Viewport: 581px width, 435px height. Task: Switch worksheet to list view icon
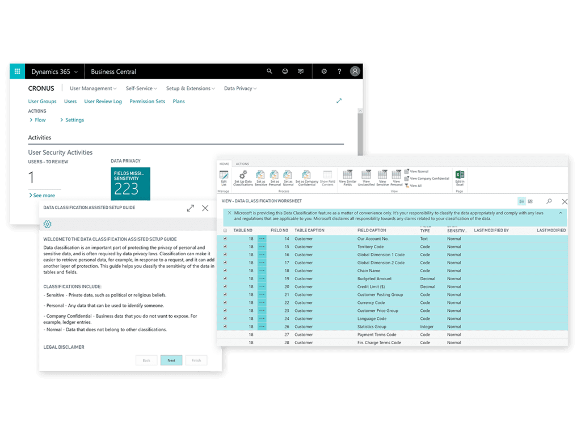[521, 201]
